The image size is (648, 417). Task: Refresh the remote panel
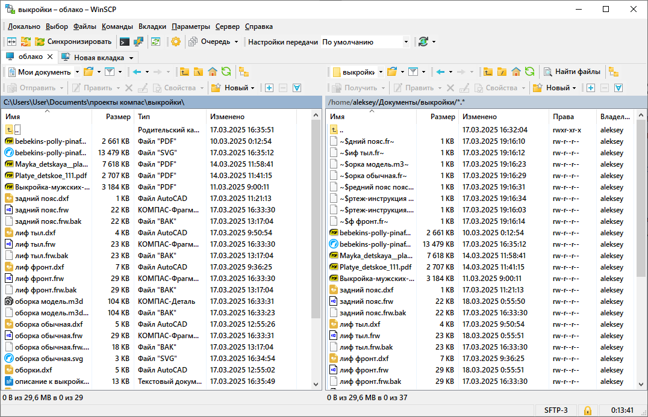click(530, 72)
